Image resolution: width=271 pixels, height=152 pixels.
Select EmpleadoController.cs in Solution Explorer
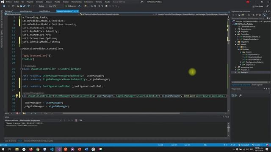pos(252,37)
